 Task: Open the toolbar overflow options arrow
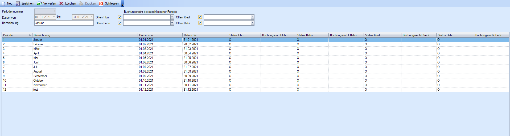[123, 5]
